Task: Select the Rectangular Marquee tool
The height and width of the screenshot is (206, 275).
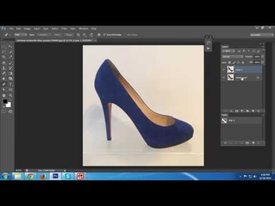Action: tap(4, 46)
